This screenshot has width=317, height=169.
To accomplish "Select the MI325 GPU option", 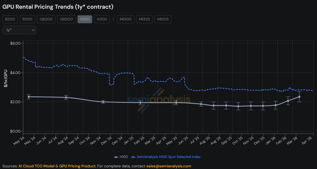I will tap(144, 19).
